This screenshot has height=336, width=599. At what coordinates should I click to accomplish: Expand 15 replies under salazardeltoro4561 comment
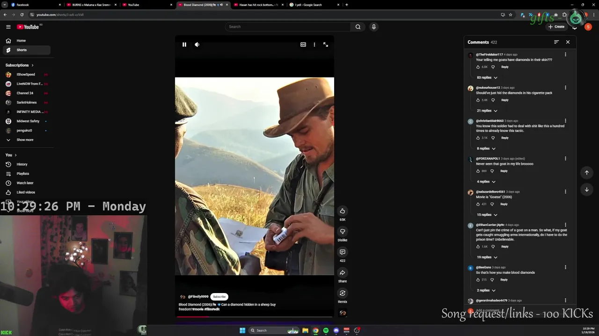[x=487, y=215]
